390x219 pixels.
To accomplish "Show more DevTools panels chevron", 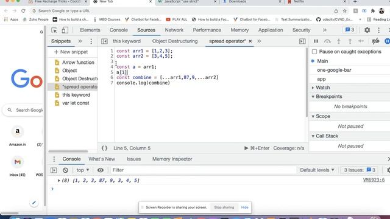I will coord(324,30).
